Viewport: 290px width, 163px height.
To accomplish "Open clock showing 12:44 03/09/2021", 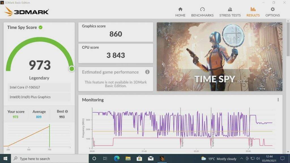I will pyautogui.click(x=269, y=158).
